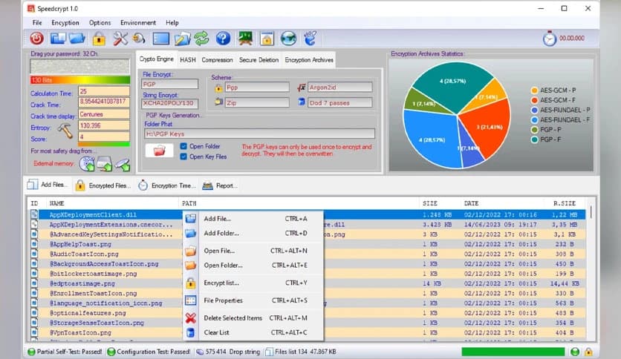The height and width of the screenshot is (359, 621).
Task: Click the hammer icon beside Entropy
Action: click(65, 131)
